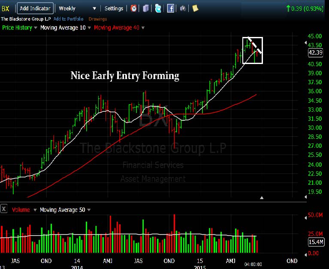Click the Price History label

pos(17,28)
